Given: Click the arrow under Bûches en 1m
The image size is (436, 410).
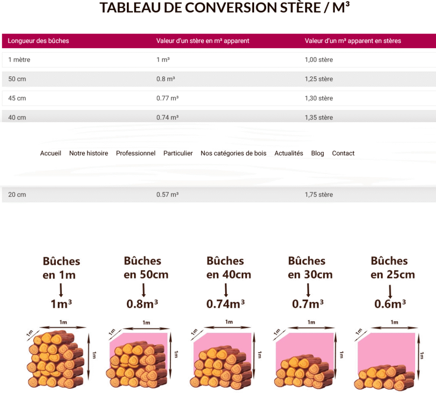Looking at the screenshot, I should 61,290.
